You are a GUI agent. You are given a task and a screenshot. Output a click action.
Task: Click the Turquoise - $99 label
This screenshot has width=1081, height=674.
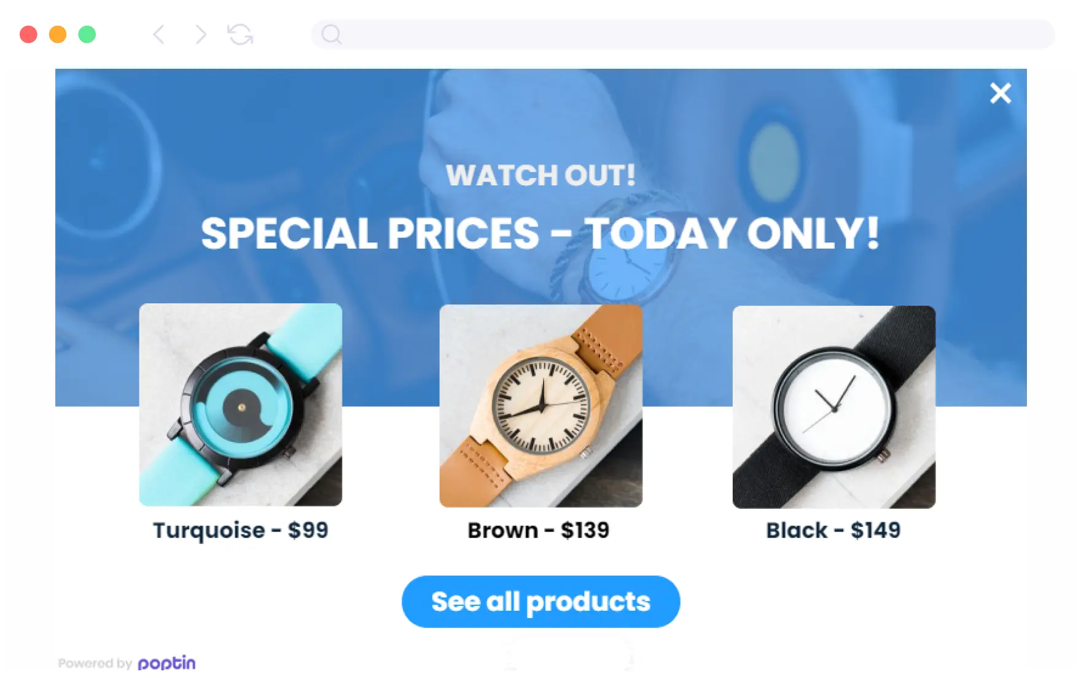pyautogui.click(x=241, y=530)
